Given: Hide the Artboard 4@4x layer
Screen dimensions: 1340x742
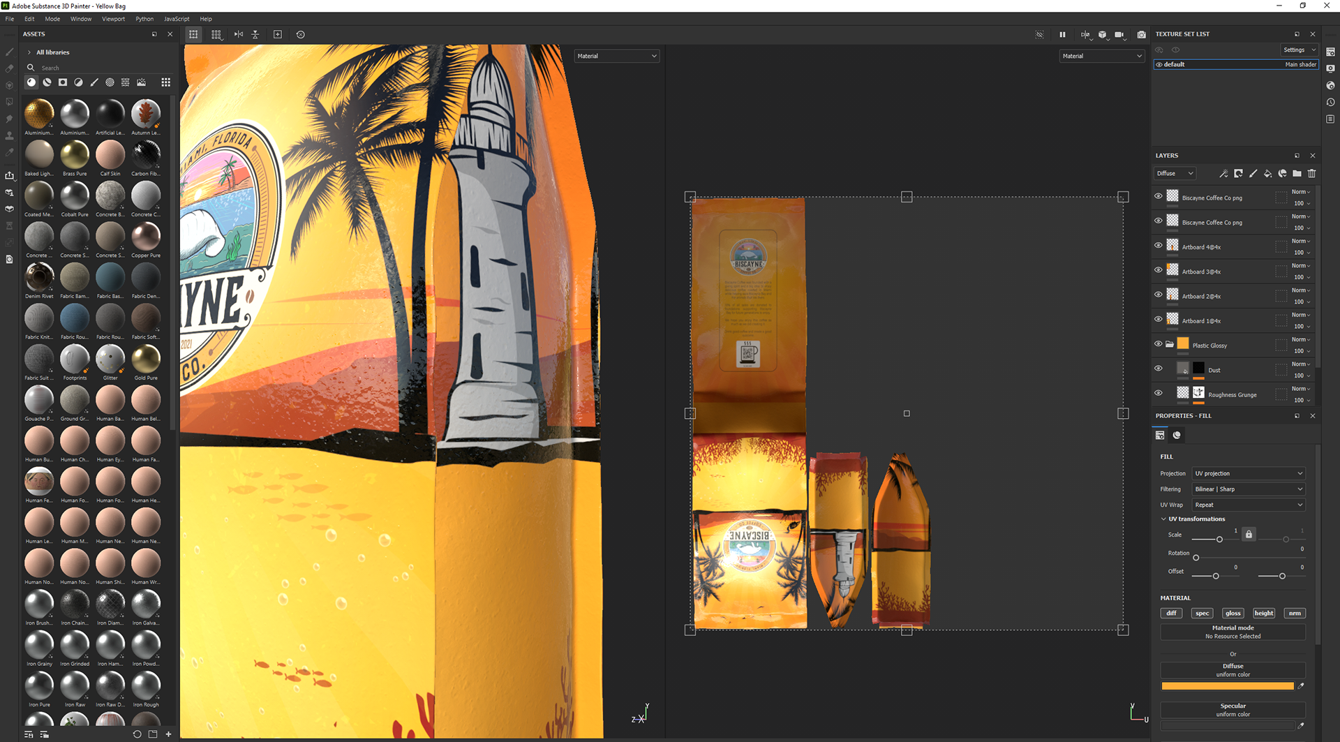Looking at the screenshot, I should (x=1159, y=245).
